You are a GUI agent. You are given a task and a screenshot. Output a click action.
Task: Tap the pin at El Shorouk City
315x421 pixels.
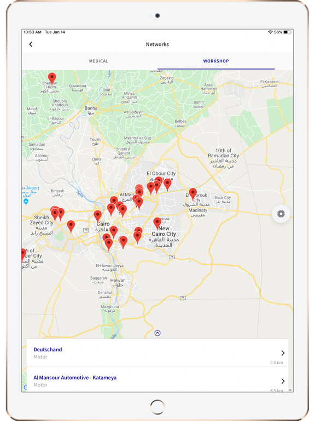192,194
